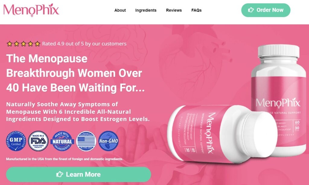Go to the Ingredients section link
Screen dimensions: 309x185
pos(146,10)
